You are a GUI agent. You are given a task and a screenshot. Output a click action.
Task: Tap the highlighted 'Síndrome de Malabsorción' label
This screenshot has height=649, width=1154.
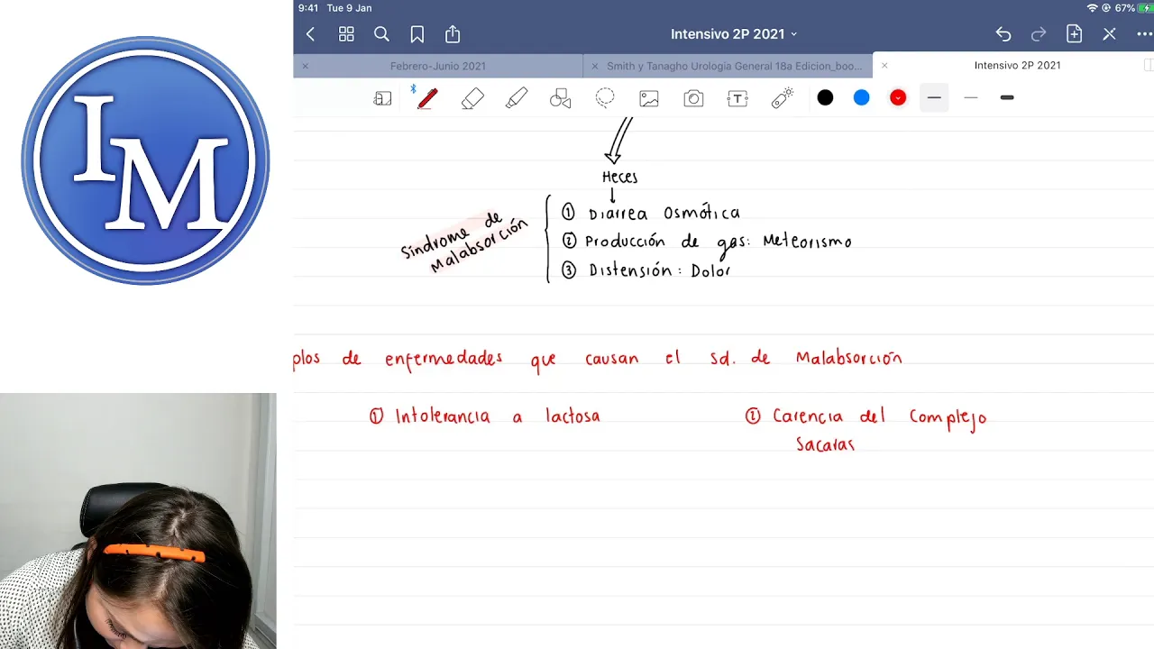coord(465,243)
